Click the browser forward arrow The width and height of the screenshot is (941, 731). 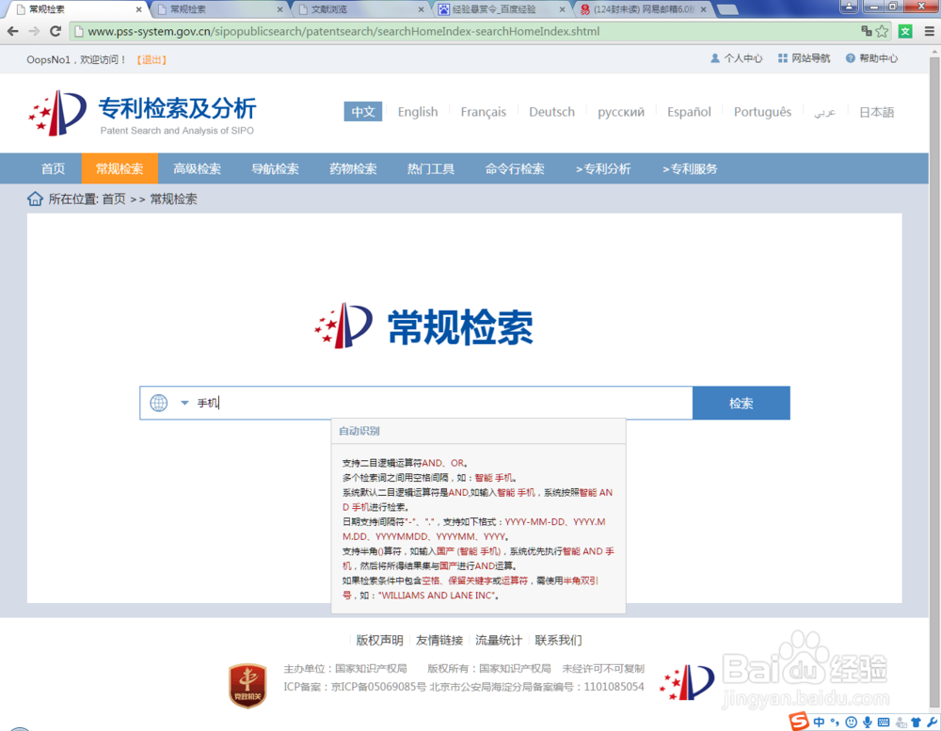34,31
